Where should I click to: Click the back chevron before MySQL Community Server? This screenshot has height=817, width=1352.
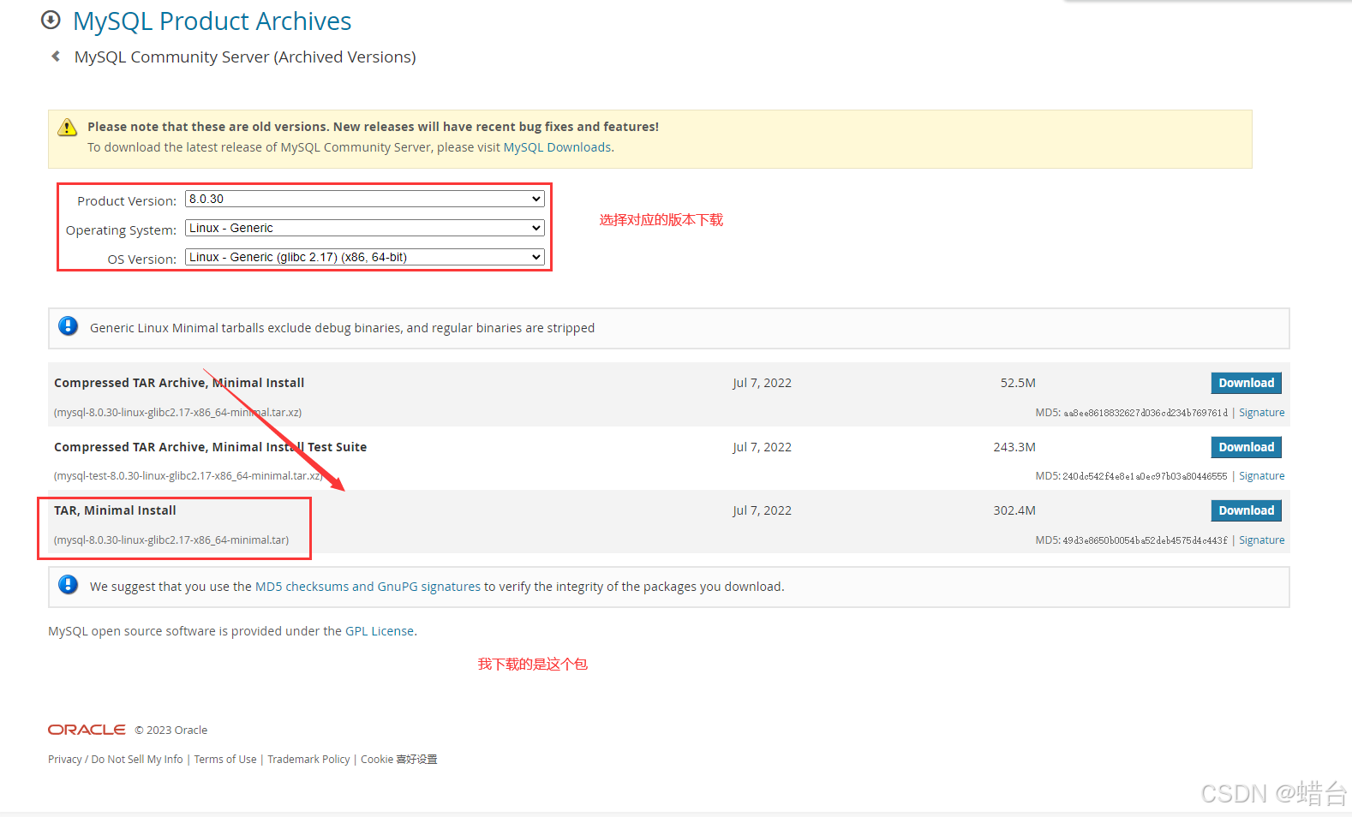pos(56,57)
